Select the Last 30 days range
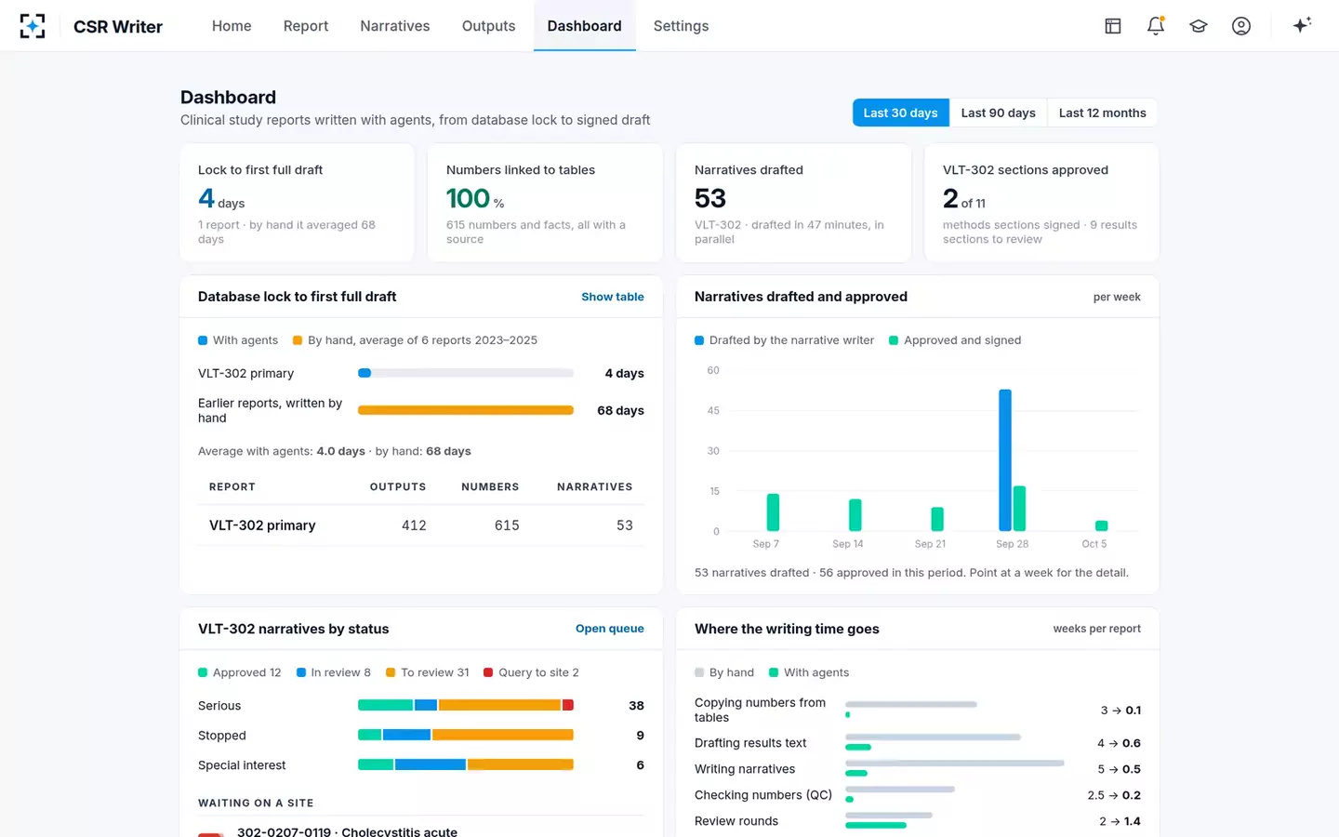This screenshot has height=837, width=1339. [900, 113]
